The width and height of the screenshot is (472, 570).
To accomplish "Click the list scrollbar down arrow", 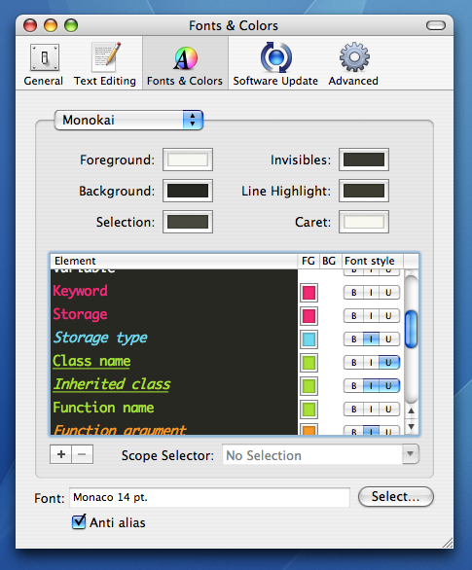I will (412, 427).
